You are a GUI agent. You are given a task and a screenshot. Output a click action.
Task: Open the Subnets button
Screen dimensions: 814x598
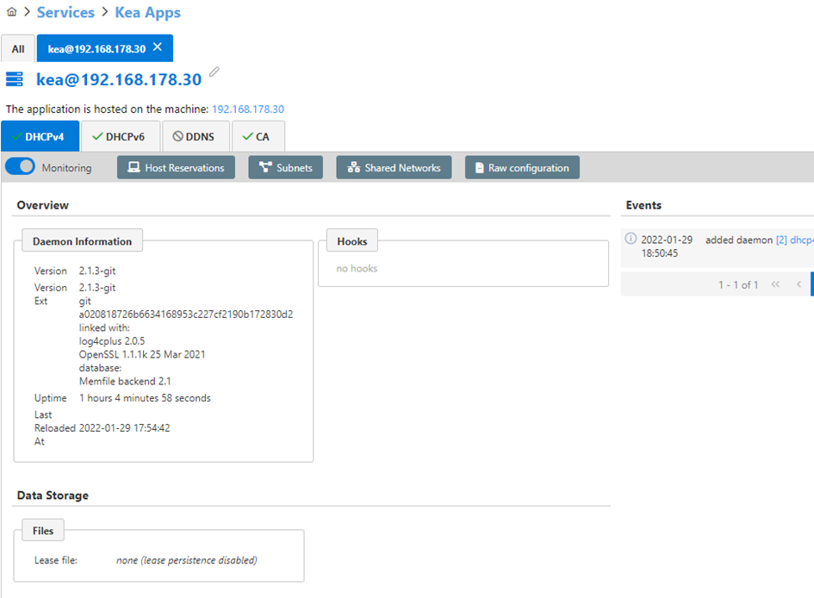(285, 167)
